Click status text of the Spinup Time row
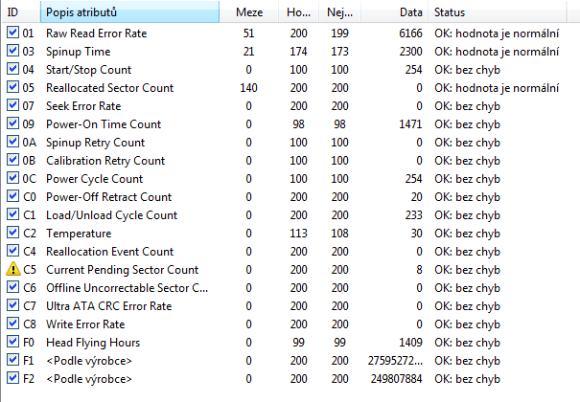Screen dimensions: 580x402 tap(497, 52)
